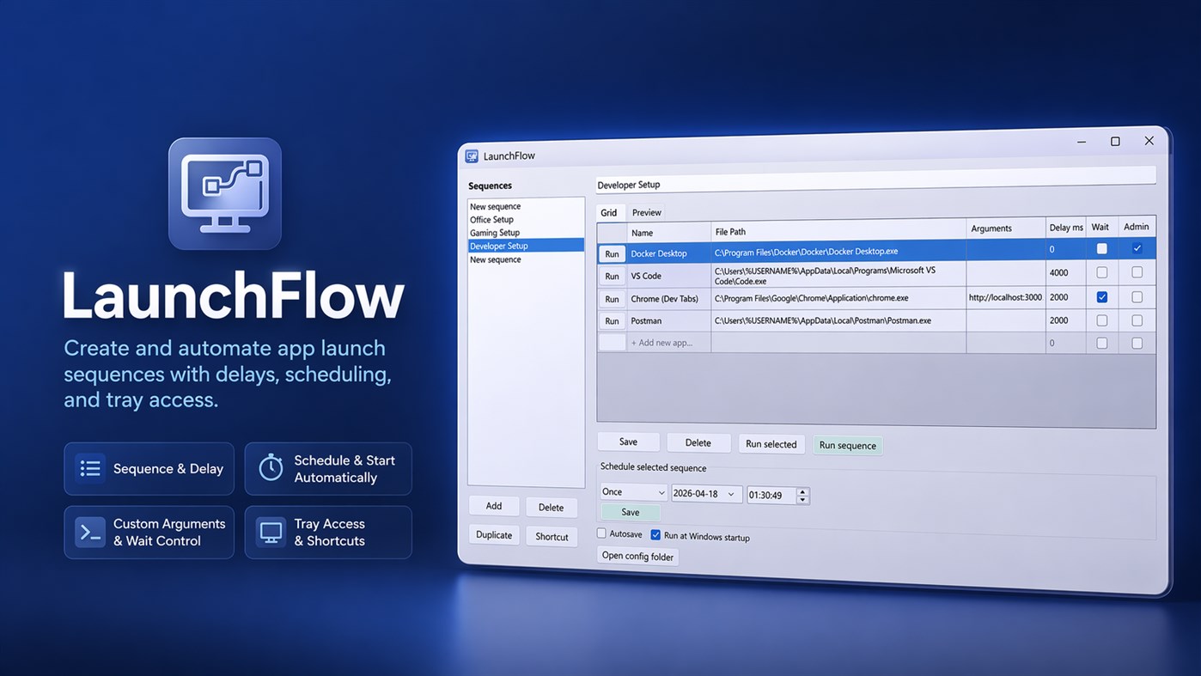1201x676 pixels.
Task: Add a new sequence with Add button
Action: pos(493,506)
